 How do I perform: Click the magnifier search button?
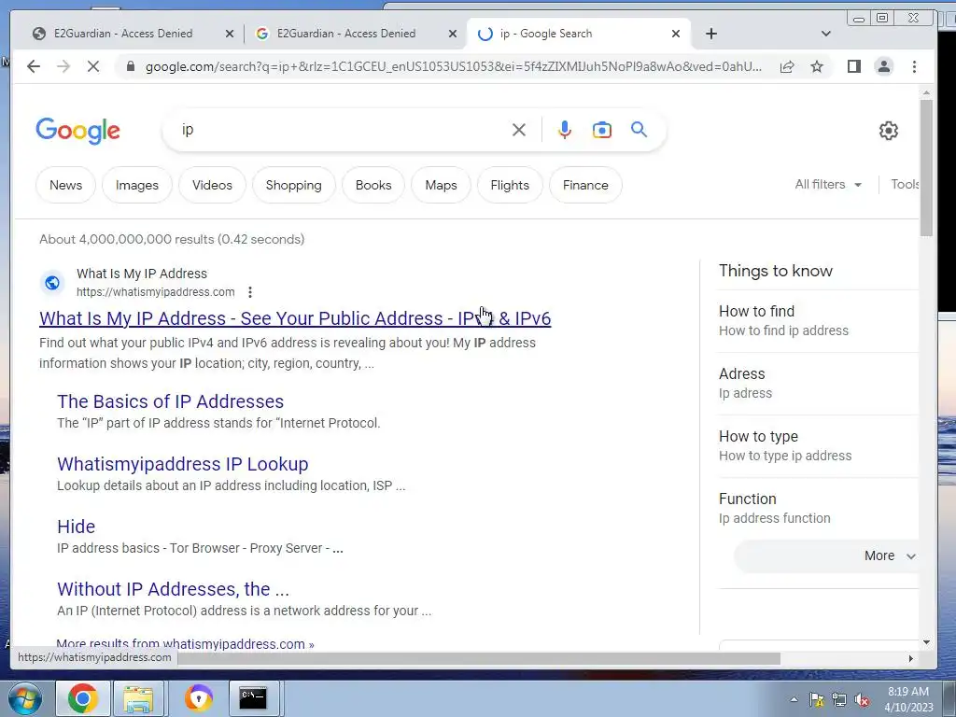[x=639, y=130]
